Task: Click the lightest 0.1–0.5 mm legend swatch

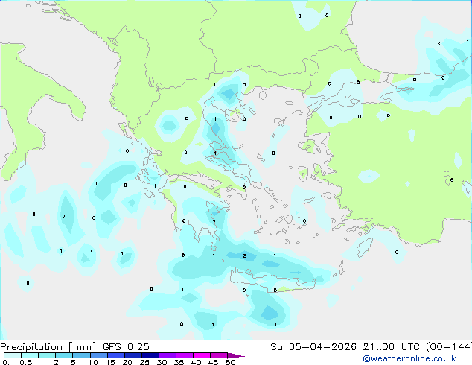Action: (13, 355)
